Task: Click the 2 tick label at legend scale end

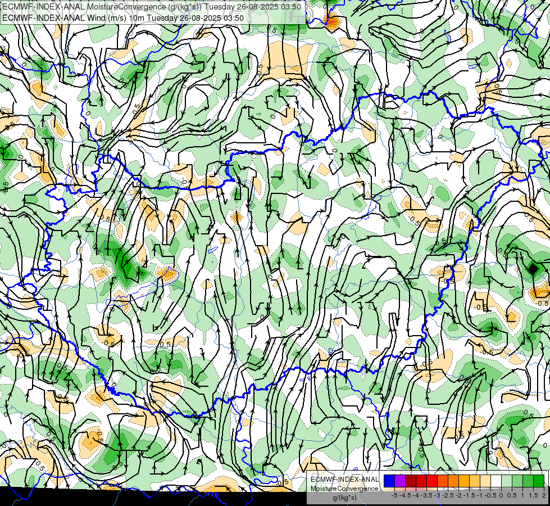Action: [x=544, y=495]
